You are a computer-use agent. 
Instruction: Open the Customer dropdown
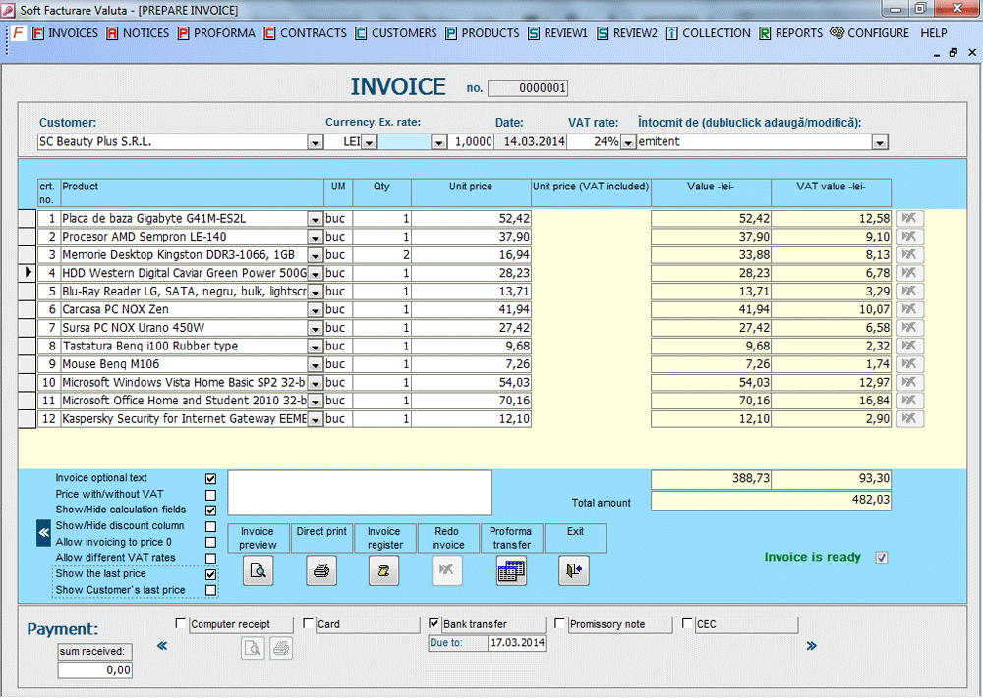(x=316, y=142)
